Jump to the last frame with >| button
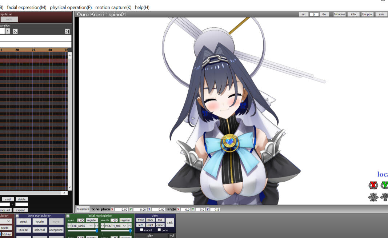Image resolution: width=388 pixels, height=238 pixels. [x=67, y=31]
